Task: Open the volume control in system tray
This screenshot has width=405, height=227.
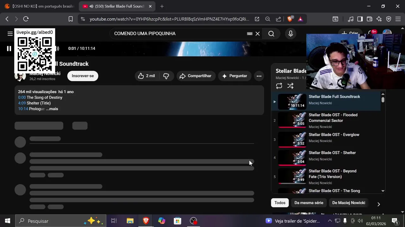Action: 360,221
